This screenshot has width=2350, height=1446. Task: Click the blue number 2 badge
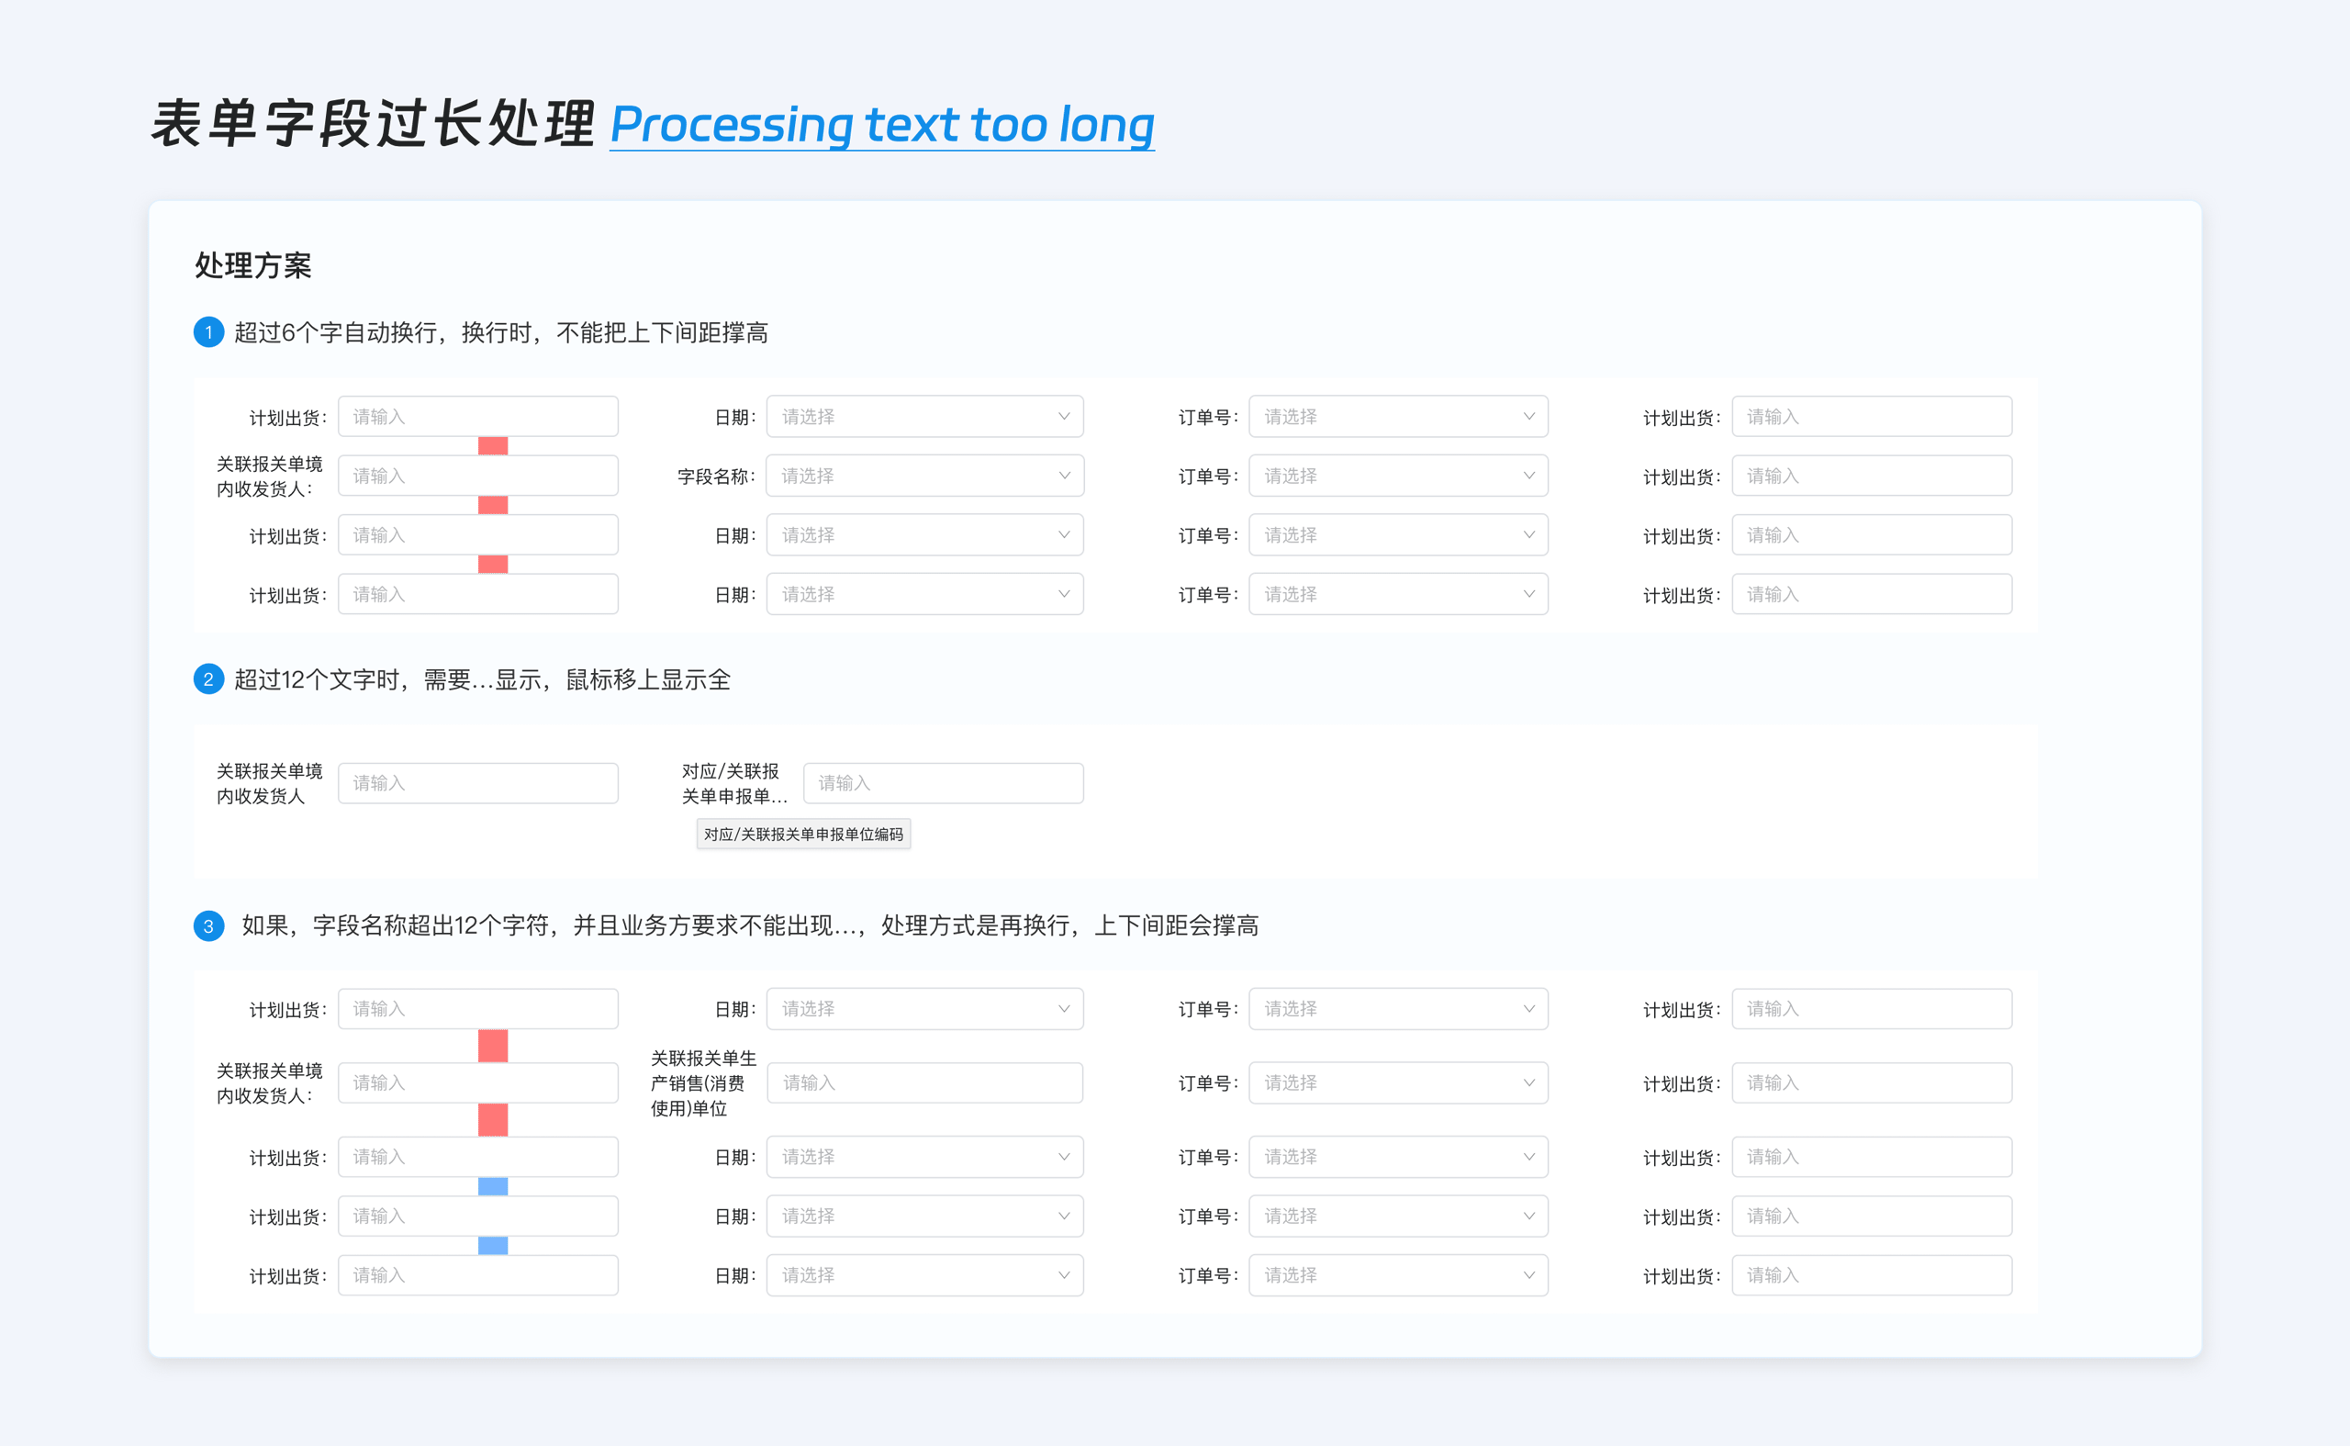pyautogui.click(x=208, y=680)
